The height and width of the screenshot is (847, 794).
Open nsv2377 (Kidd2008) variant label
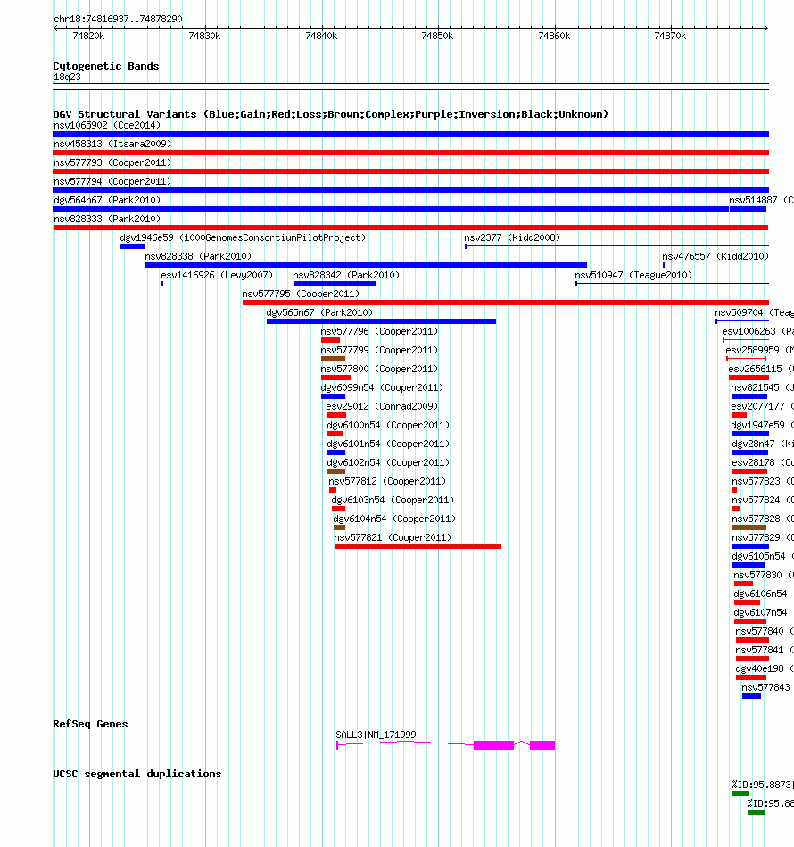tap(512, 237)
